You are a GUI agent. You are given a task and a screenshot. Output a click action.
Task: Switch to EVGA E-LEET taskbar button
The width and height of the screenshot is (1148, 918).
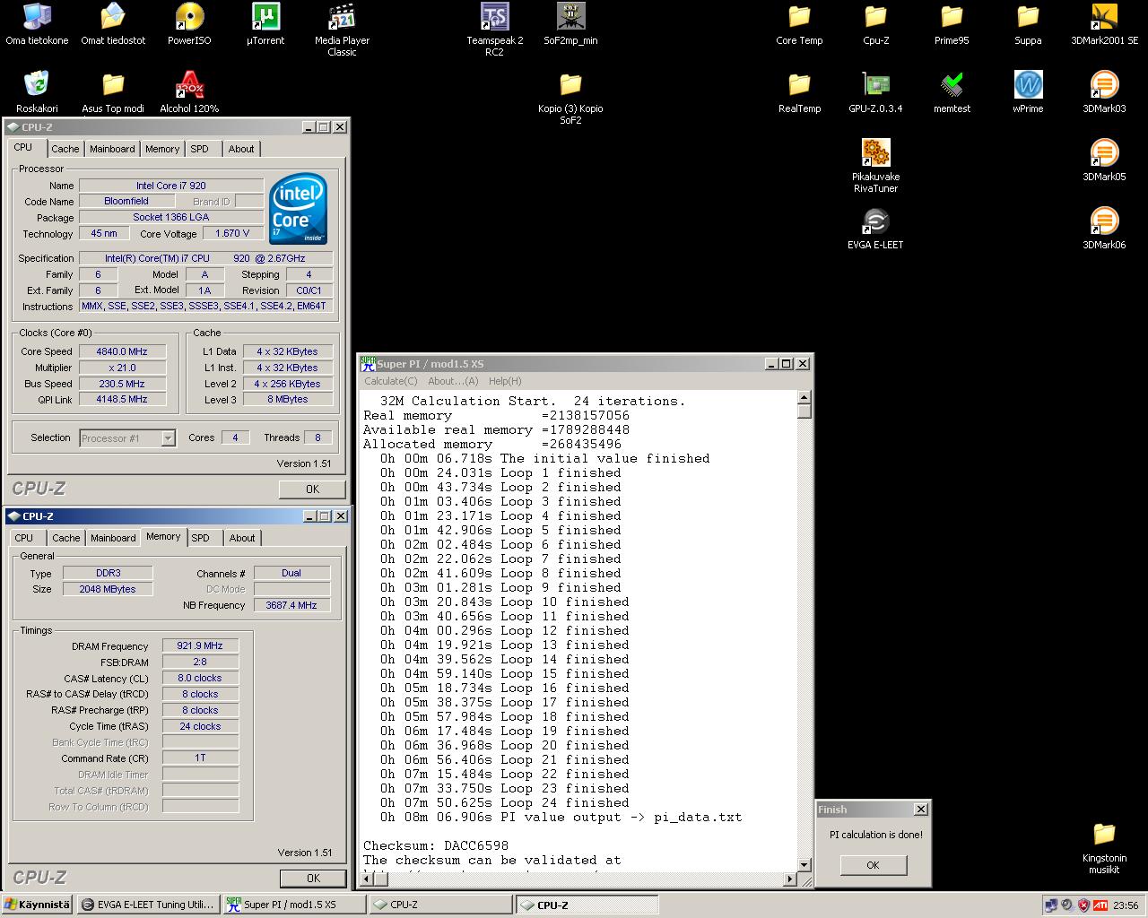[148, 905]
